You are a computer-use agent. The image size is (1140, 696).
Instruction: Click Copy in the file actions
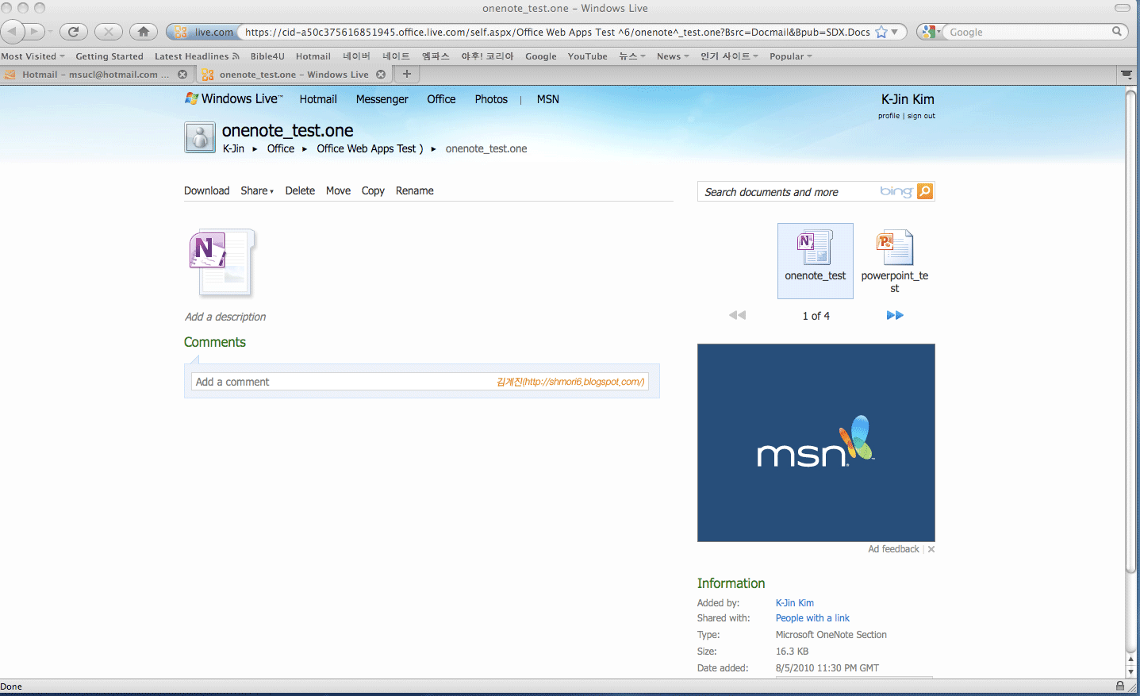373,190
